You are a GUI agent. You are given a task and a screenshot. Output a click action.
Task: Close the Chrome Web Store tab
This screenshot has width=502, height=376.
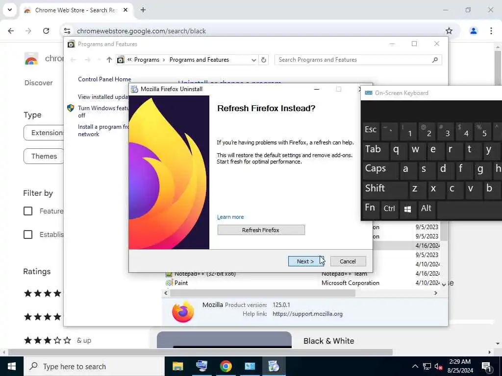click(125, 10)
